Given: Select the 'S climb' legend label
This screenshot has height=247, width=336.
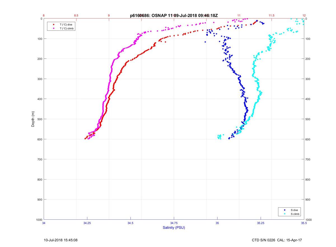Looking at the screenshot, I should tap(295, 214).
